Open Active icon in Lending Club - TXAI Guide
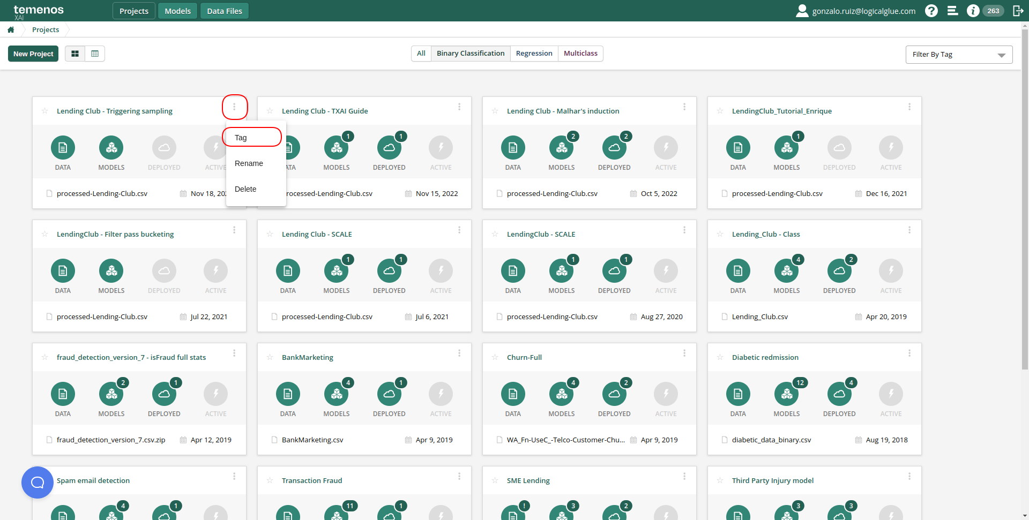This screenshot has width=1029, height=520. [x=441, y=148]
